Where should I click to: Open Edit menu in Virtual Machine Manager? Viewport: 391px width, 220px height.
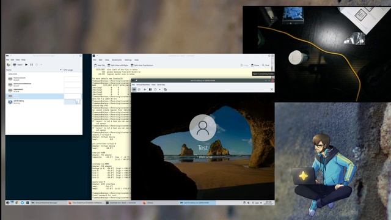pyautogui.click(x=12, y=60)
